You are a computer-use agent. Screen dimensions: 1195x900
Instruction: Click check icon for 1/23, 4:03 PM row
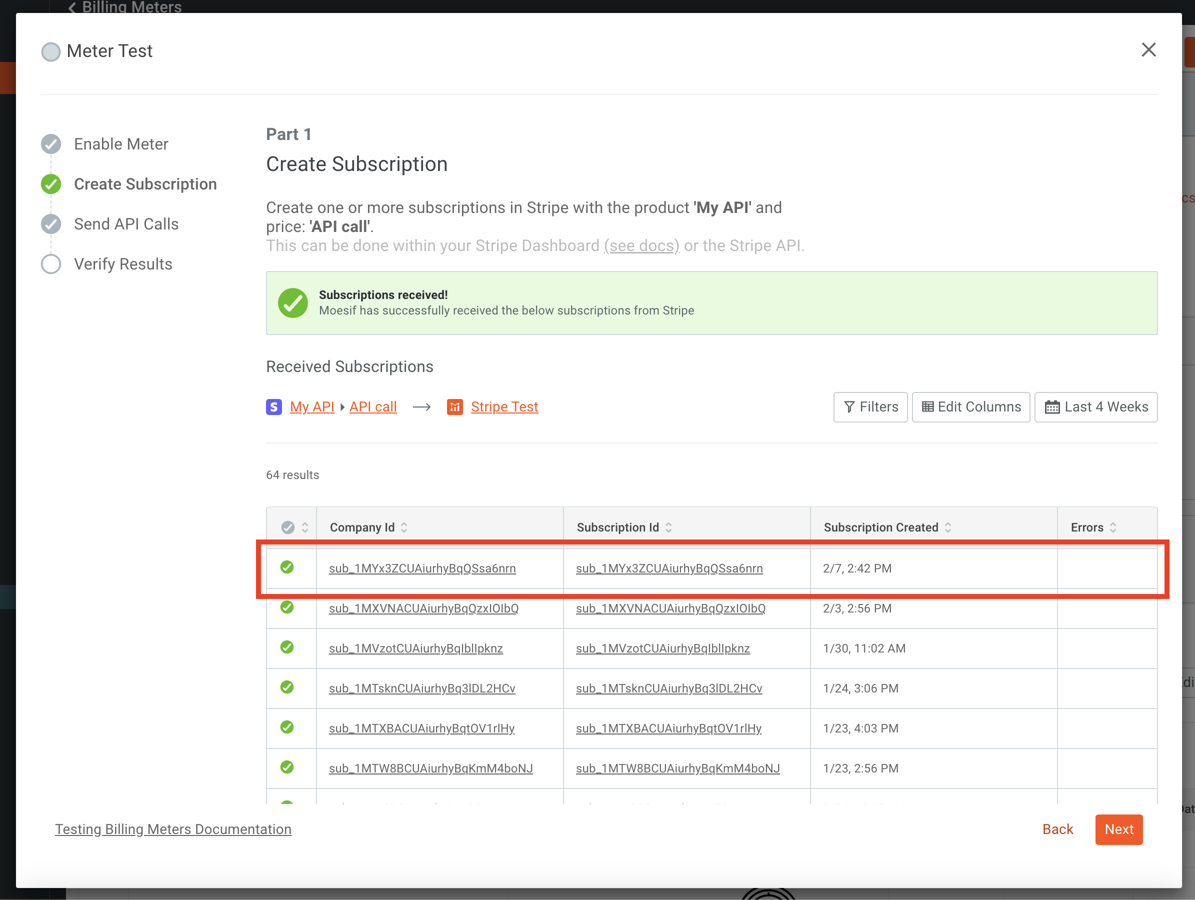pyautogui.click(x=287, y=727)
